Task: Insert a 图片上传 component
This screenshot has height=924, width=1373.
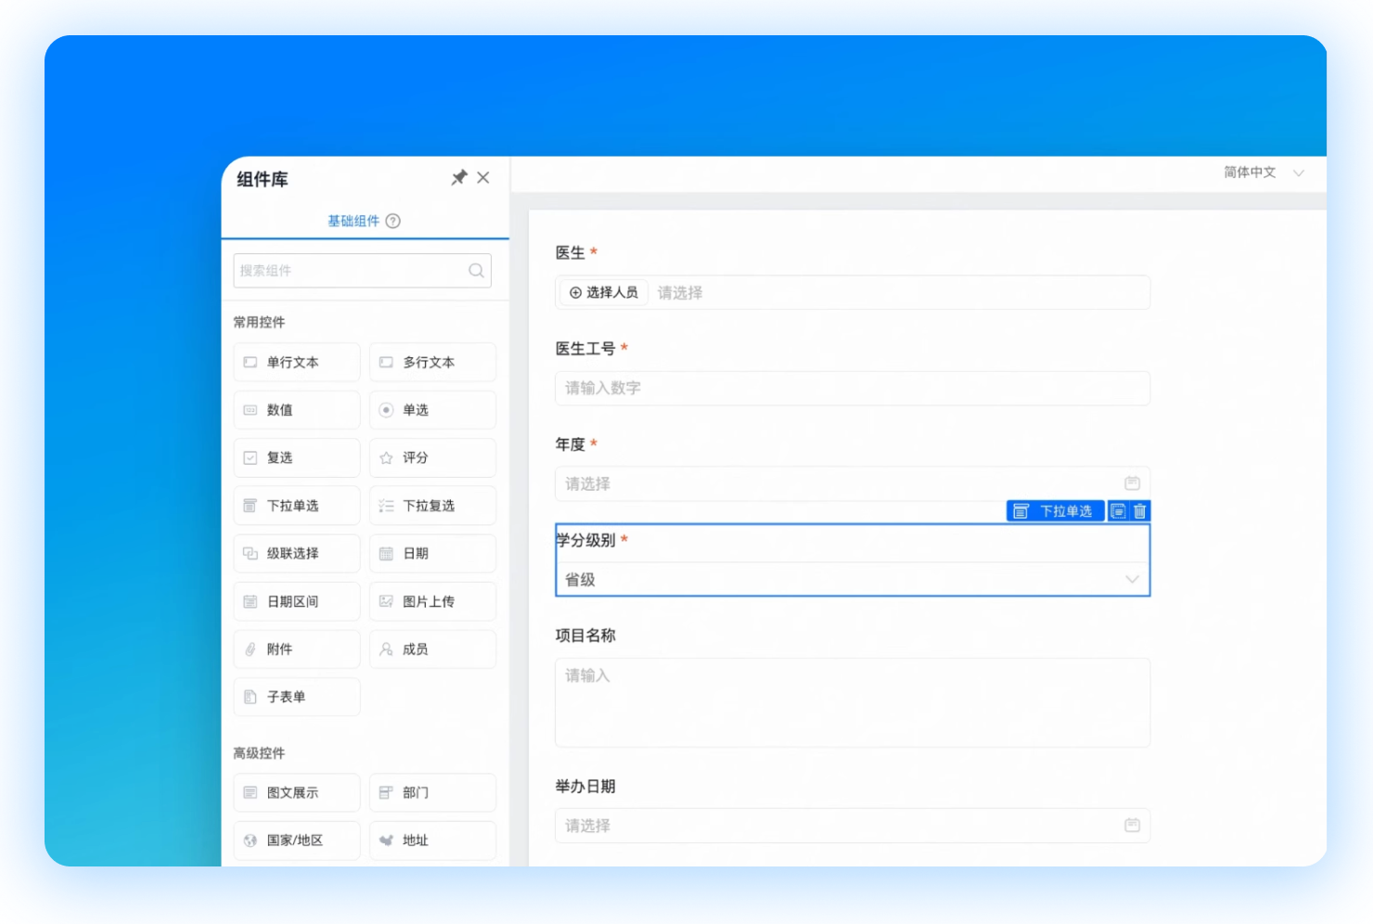Action: 432,602
